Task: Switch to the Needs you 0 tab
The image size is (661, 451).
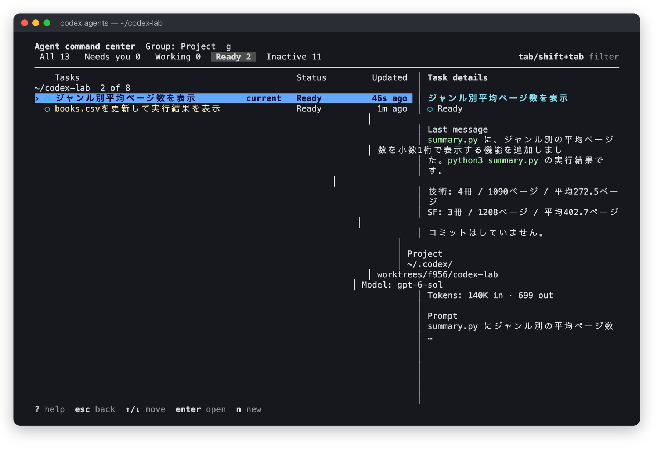Action: click(x=112, y=57)
